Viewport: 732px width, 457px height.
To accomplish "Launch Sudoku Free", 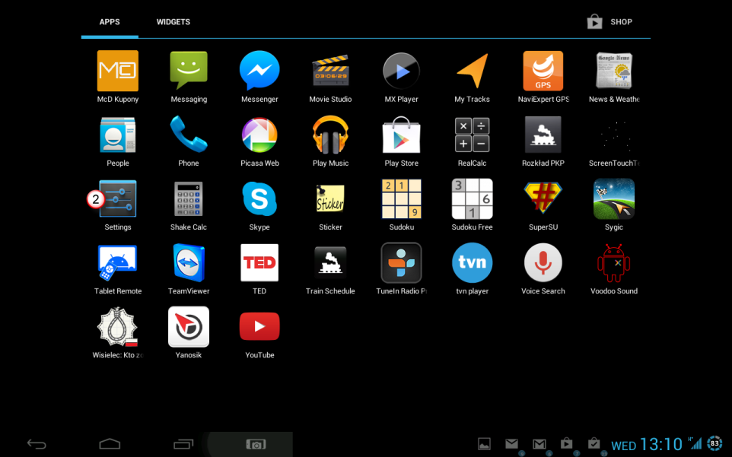I will click(472, 199).
